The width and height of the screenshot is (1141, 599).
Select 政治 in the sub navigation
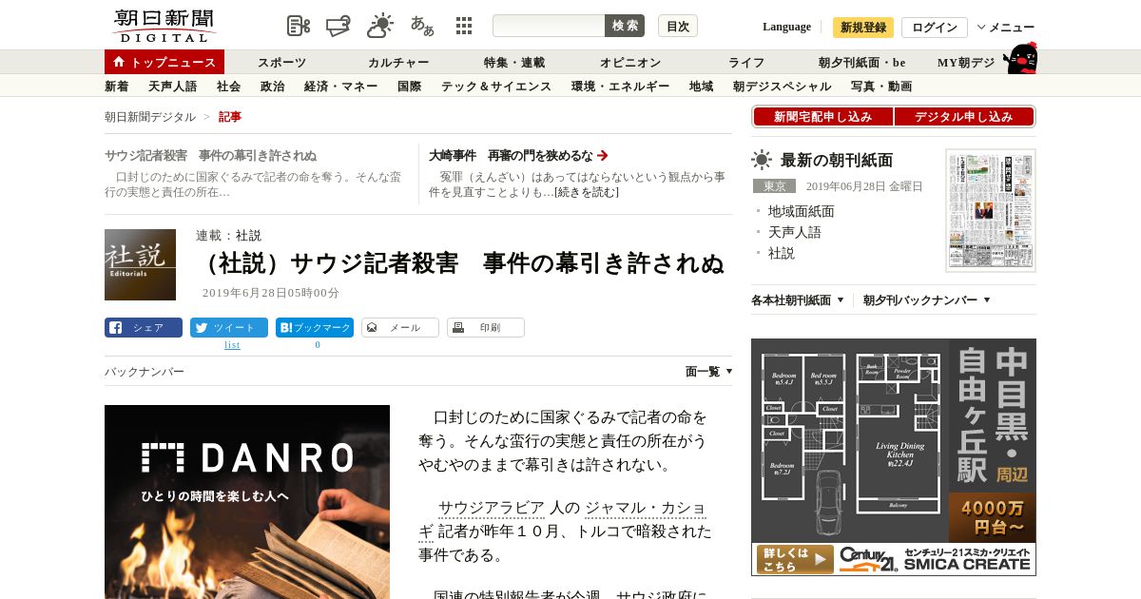(x=273, y=87)
